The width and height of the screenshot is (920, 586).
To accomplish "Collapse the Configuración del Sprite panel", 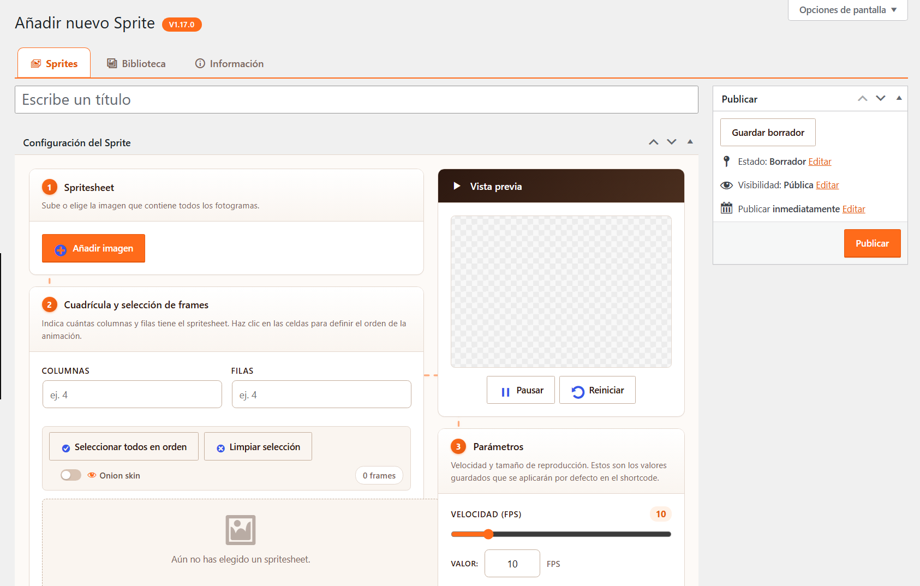I will 690,142.
